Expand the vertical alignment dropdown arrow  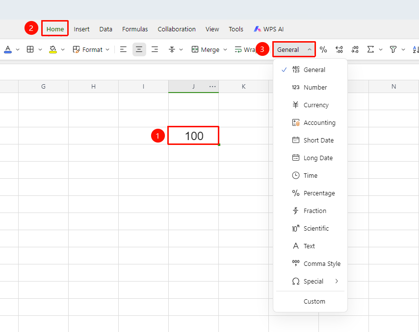(181, 49)
